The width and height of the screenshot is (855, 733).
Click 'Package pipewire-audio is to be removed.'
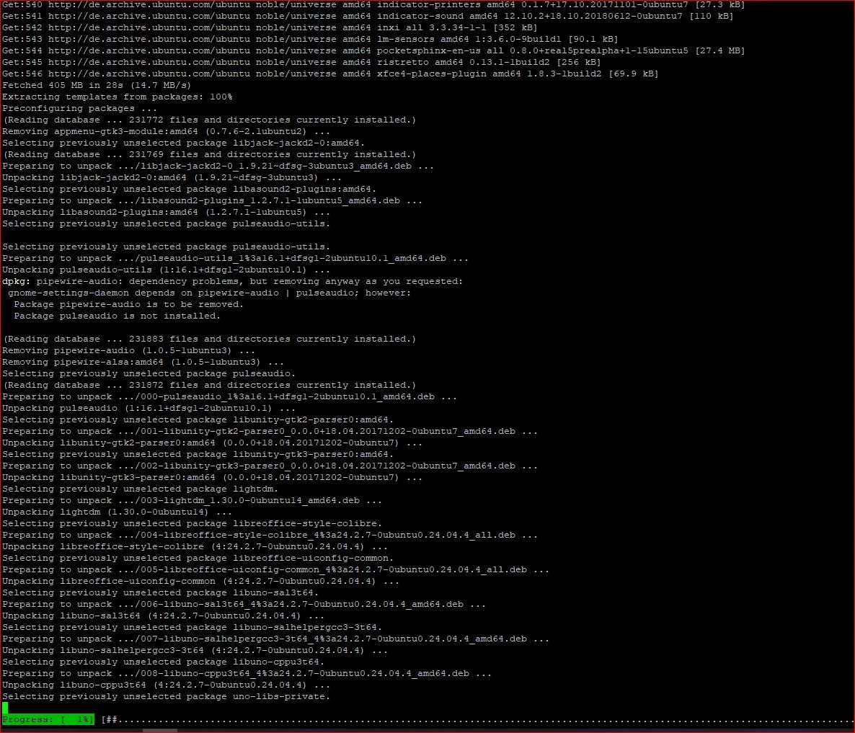(129, 304)
